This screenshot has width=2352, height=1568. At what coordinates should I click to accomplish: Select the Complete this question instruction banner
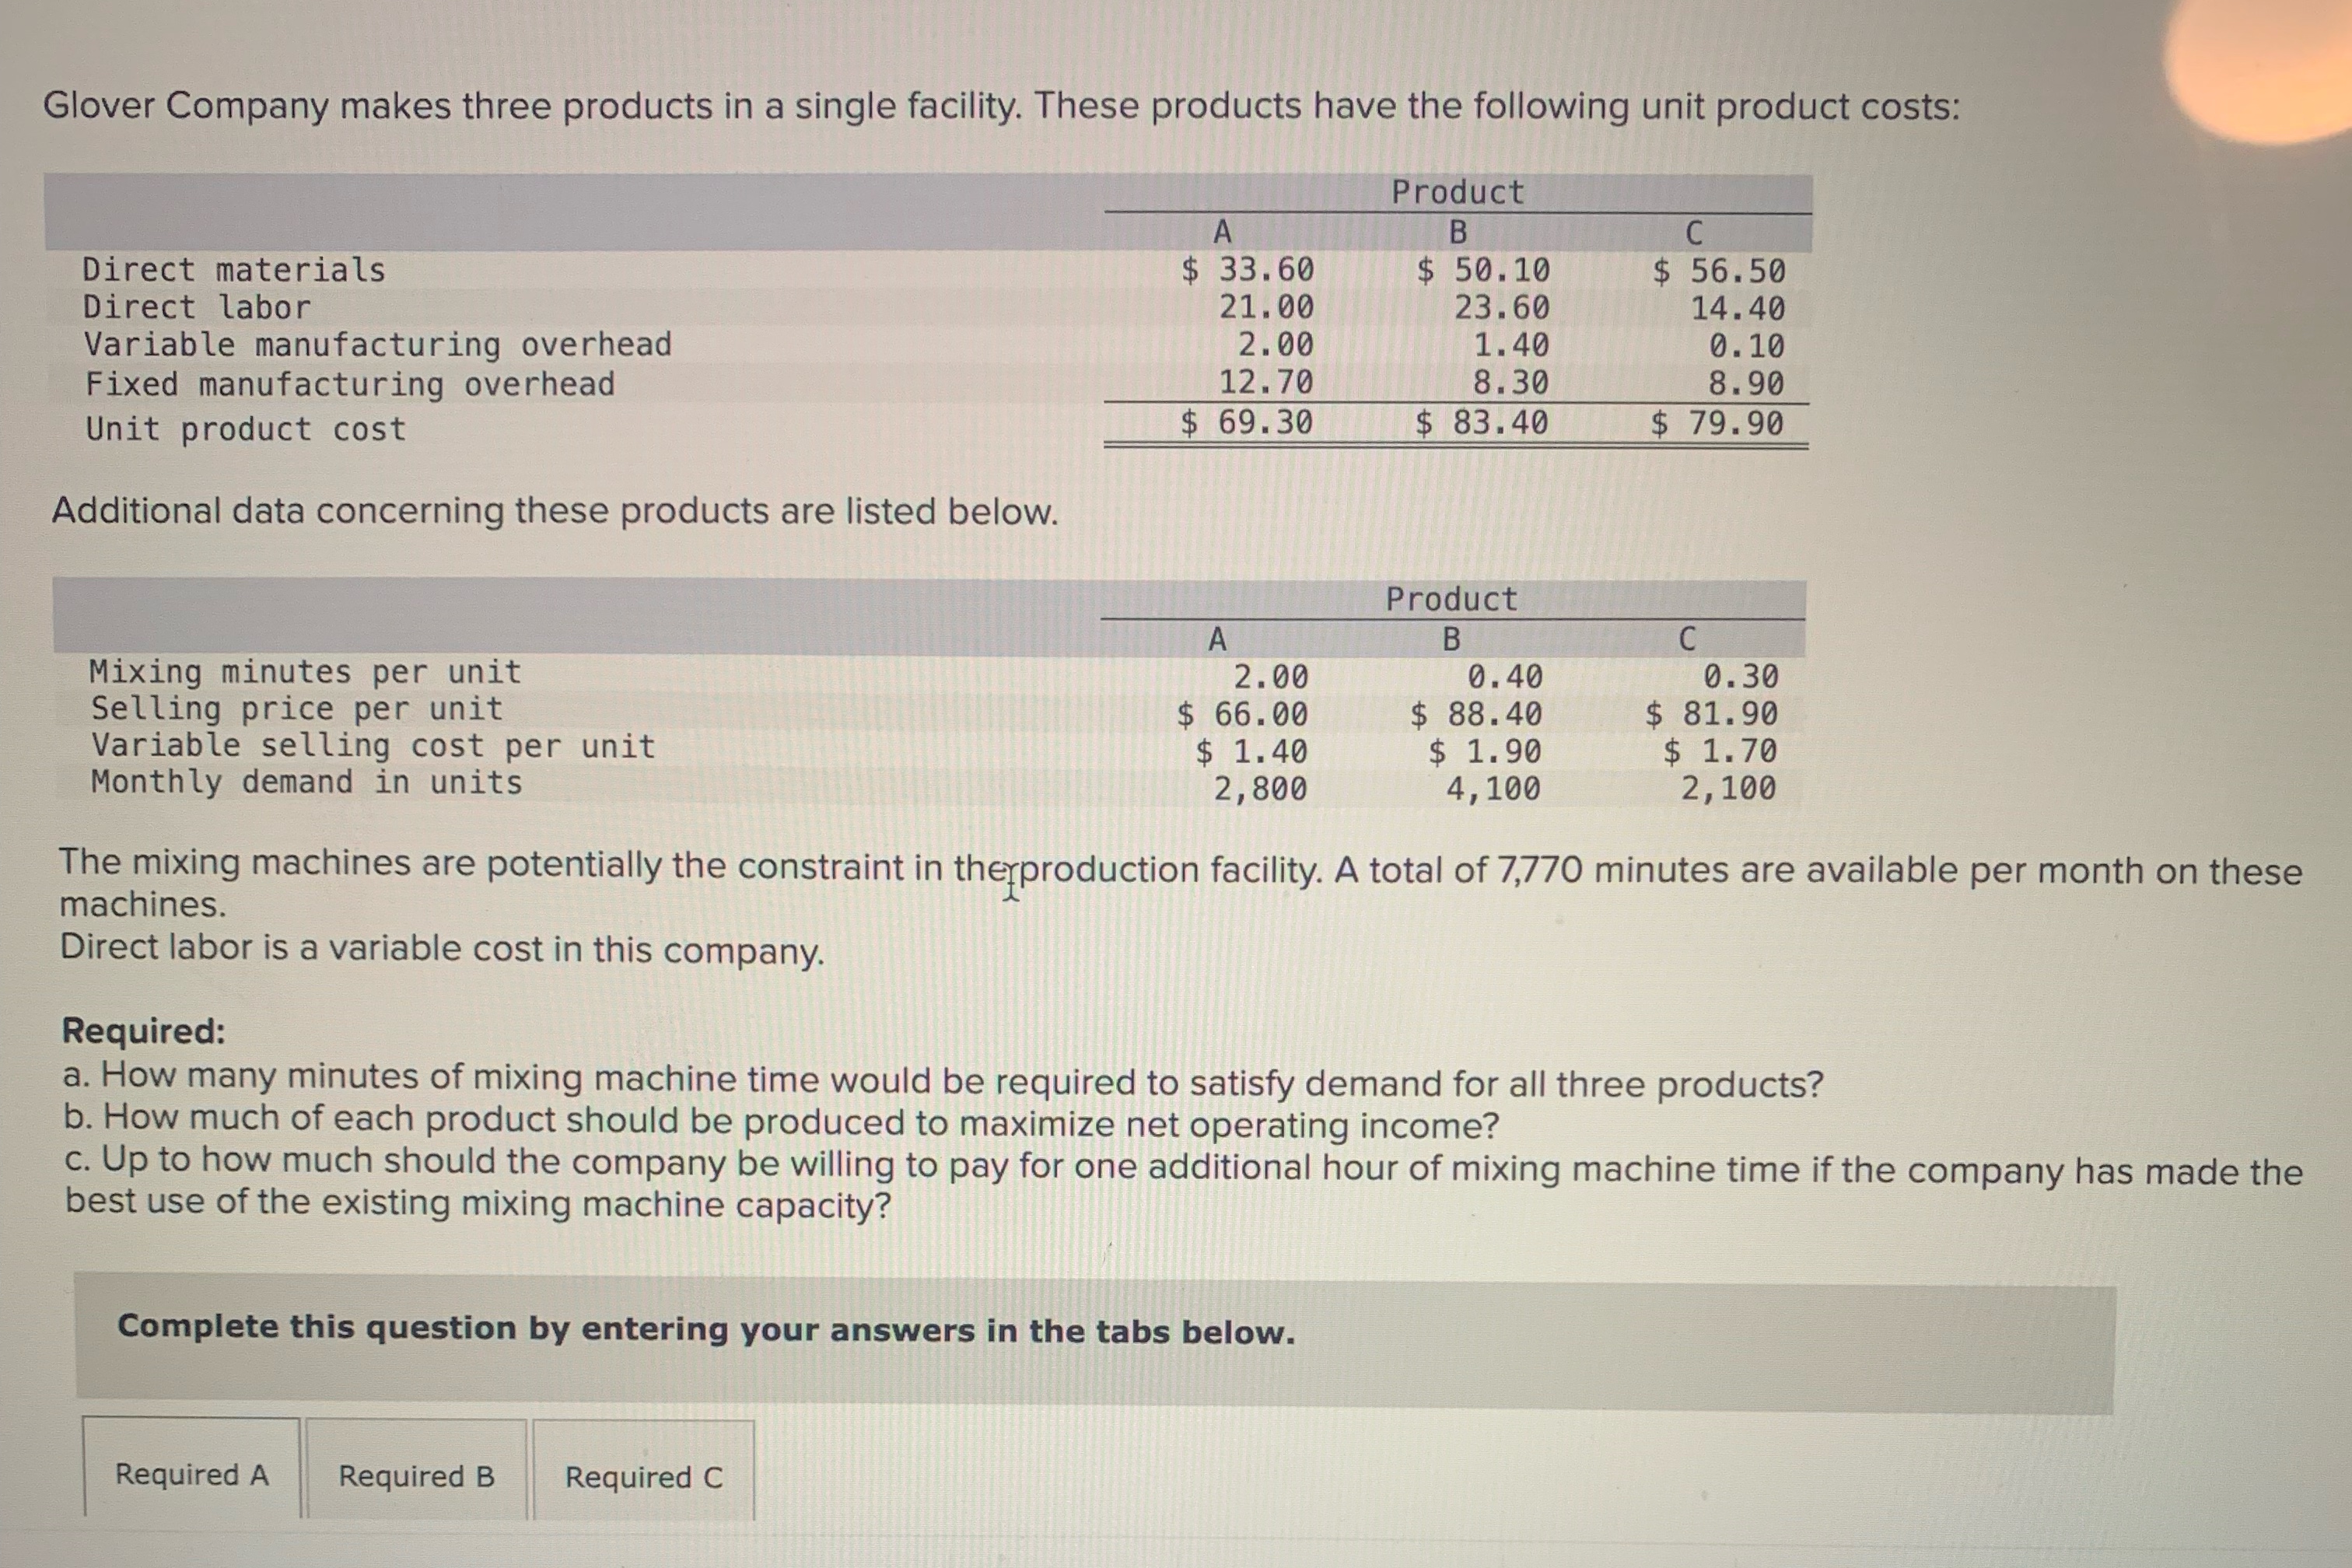coord(706,1329)
